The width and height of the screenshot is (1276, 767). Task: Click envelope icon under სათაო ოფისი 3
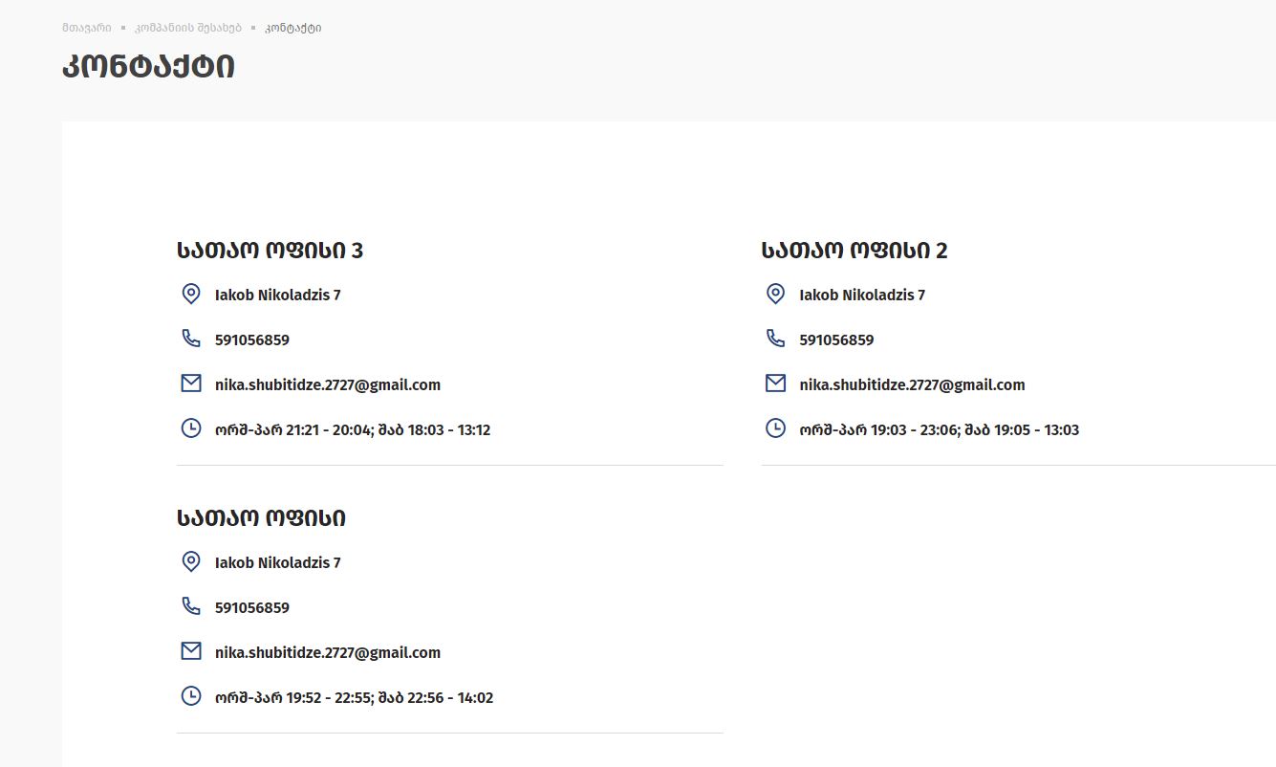tap(191, 383)
